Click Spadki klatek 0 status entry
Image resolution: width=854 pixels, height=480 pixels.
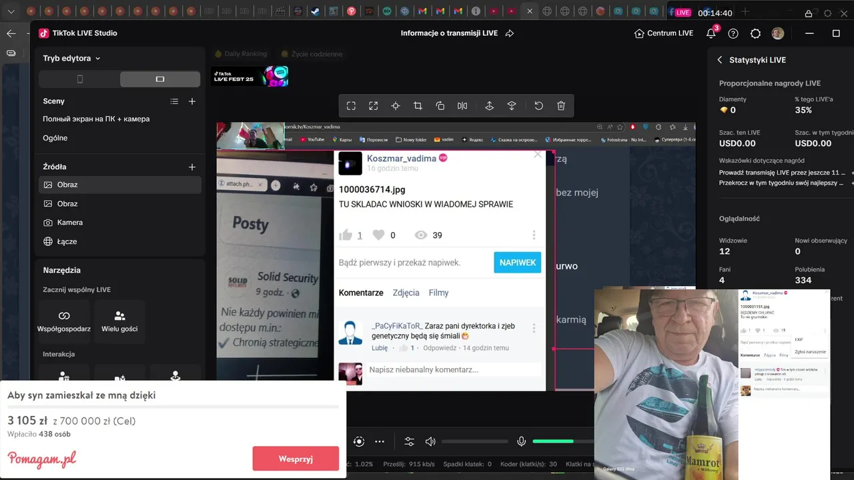467,464
